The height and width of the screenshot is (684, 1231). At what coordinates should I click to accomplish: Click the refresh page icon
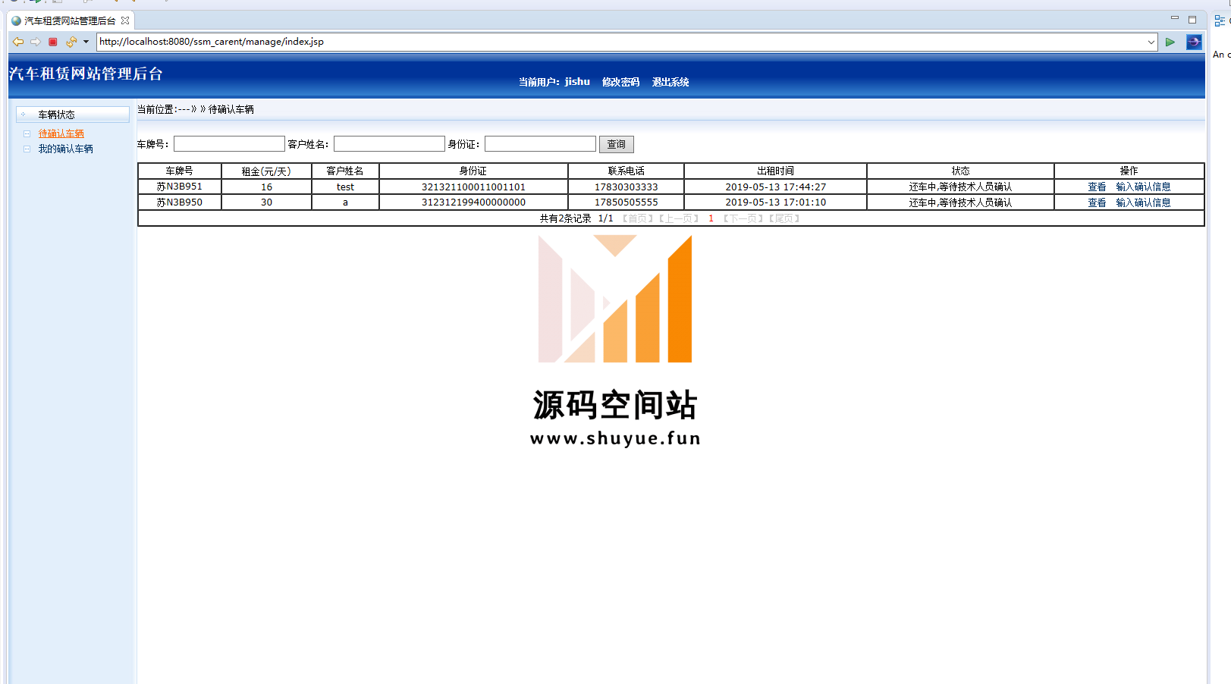pos(71,42)
